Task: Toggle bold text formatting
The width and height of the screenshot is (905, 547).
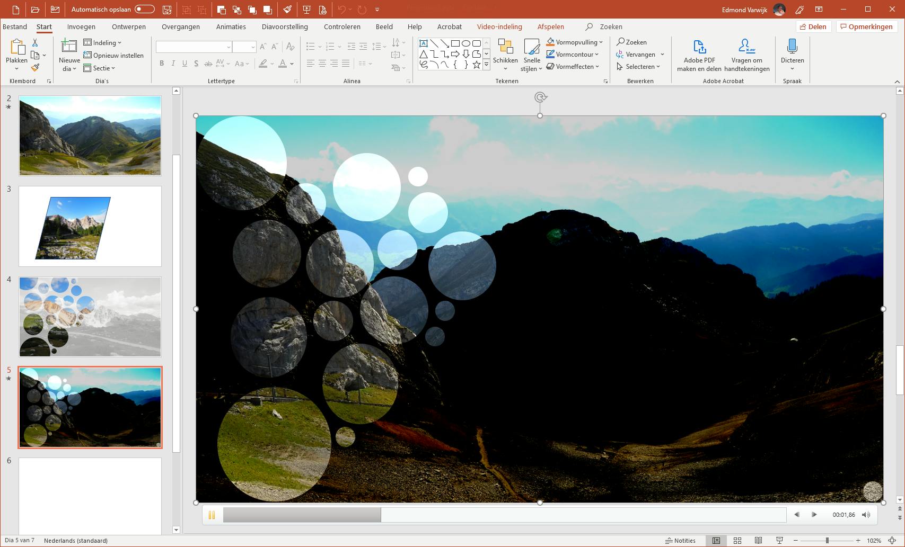Action: (162, 64)
